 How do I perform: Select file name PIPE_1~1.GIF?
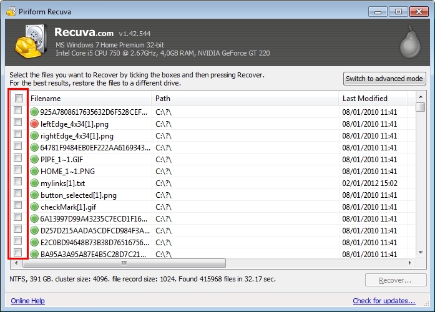click(x=62, y=160)
